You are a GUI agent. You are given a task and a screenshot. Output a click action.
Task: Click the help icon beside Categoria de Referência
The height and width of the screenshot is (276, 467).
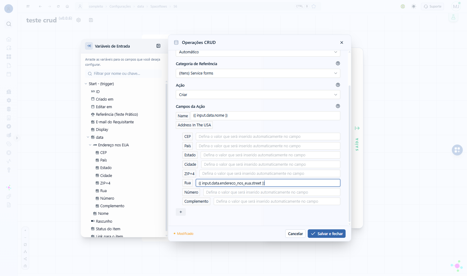coord(338,63)
